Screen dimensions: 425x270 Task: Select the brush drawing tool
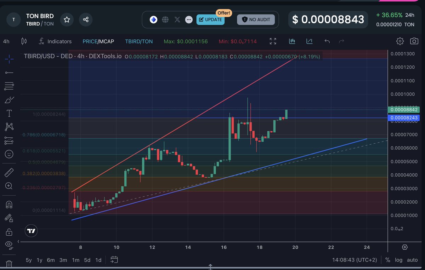(x=9, y=100)
